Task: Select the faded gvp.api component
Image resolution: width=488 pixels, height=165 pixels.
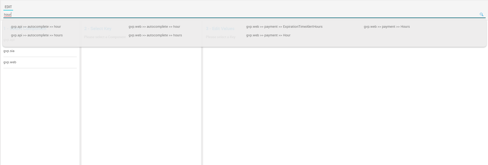Action: point(9,40)
